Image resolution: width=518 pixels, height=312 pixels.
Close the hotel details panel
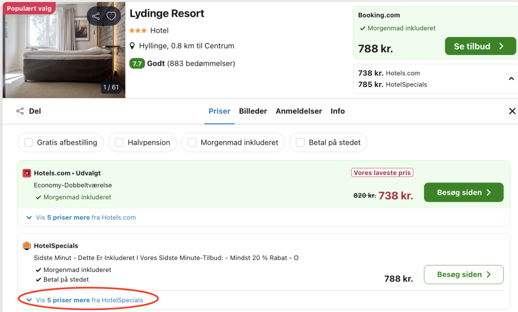pos(512,111)
